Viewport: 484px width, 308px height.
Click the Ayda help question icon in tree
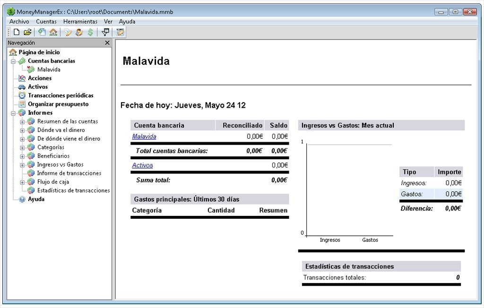pyautogui.click(x=22, y=199)
